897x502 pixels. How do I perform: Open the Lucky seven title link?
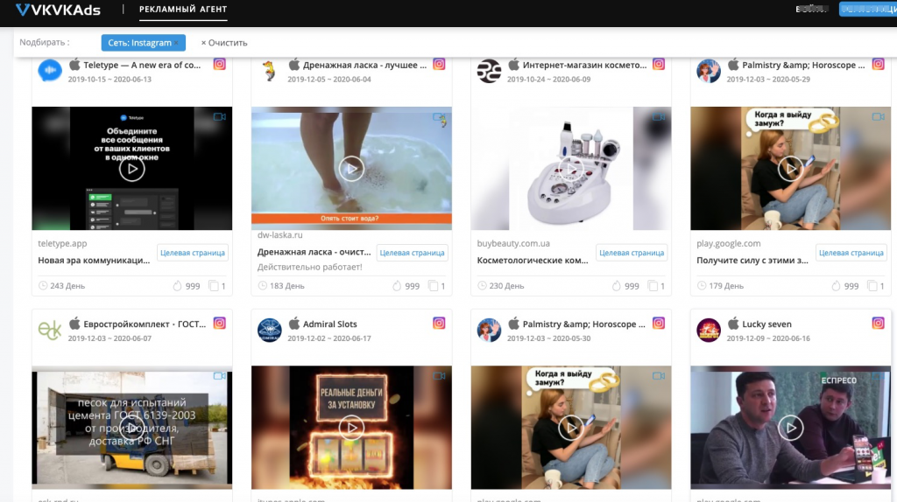[x=766, y=324]
